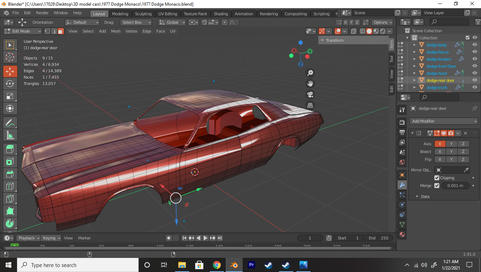The height and width of the screenshot is (272, 481).
Task: Switch to the UV Editing workspace tab
Action: 168,14
